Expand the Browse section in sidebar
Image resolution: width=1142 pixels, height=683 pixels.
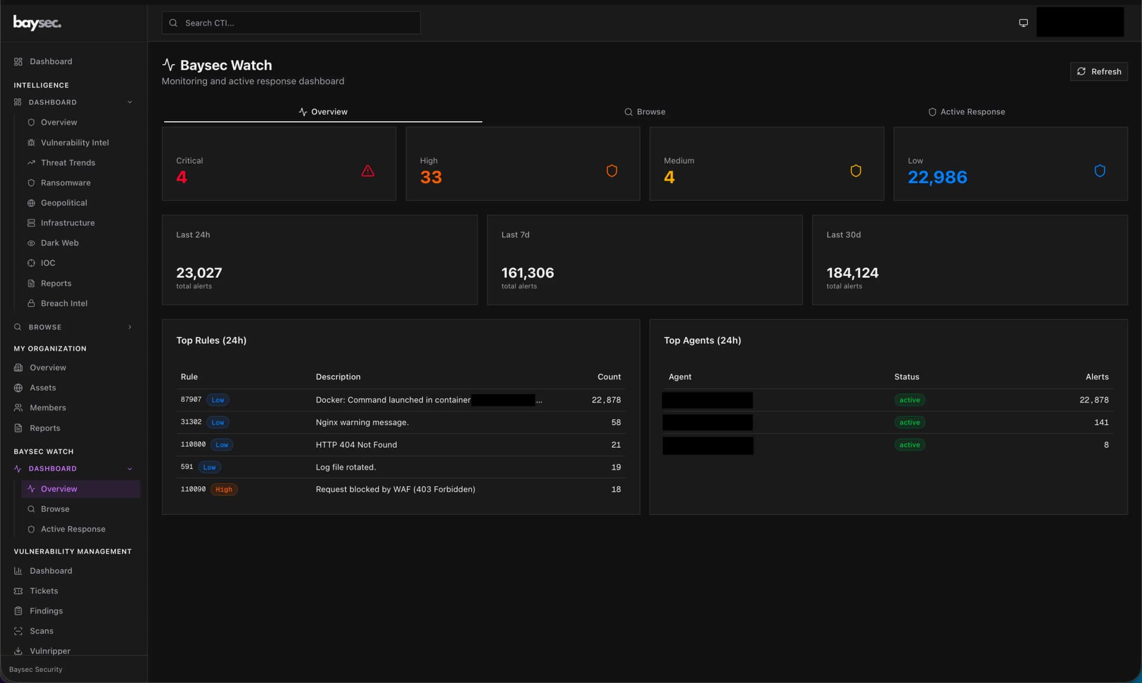[130, 327]
